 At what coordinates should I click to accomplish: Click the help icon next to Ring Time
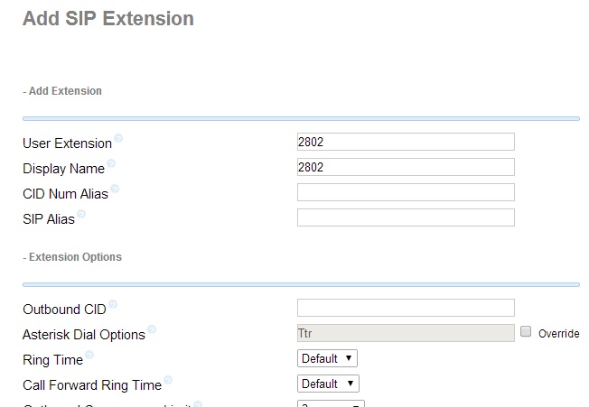pyautogui.click(x=89, y=356)
